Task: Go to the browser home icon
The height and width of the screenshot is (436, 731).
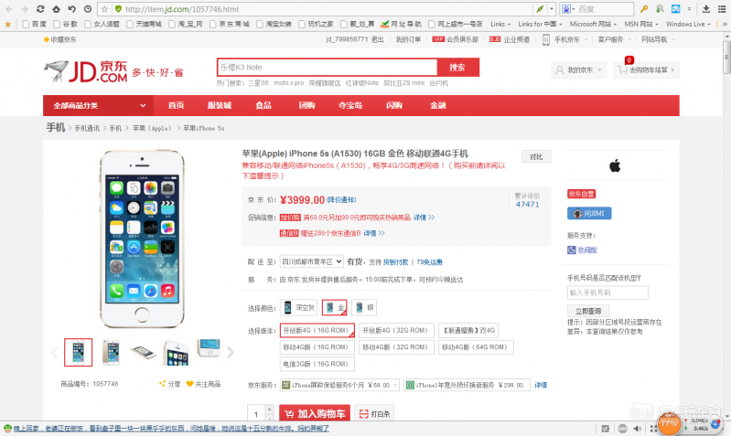Action: (56, 9)
